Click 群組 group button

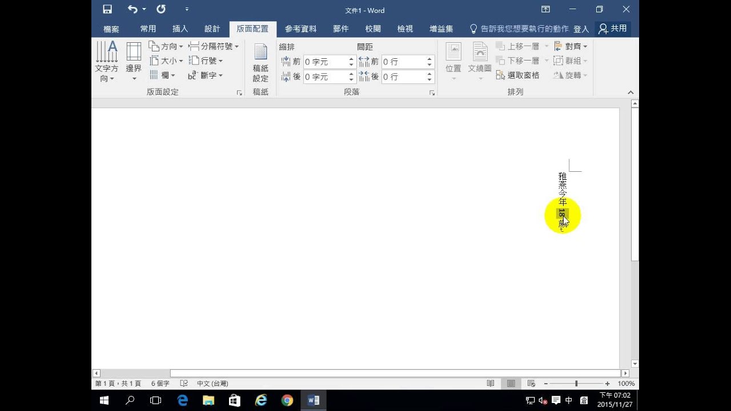click(x=571, y=61)
